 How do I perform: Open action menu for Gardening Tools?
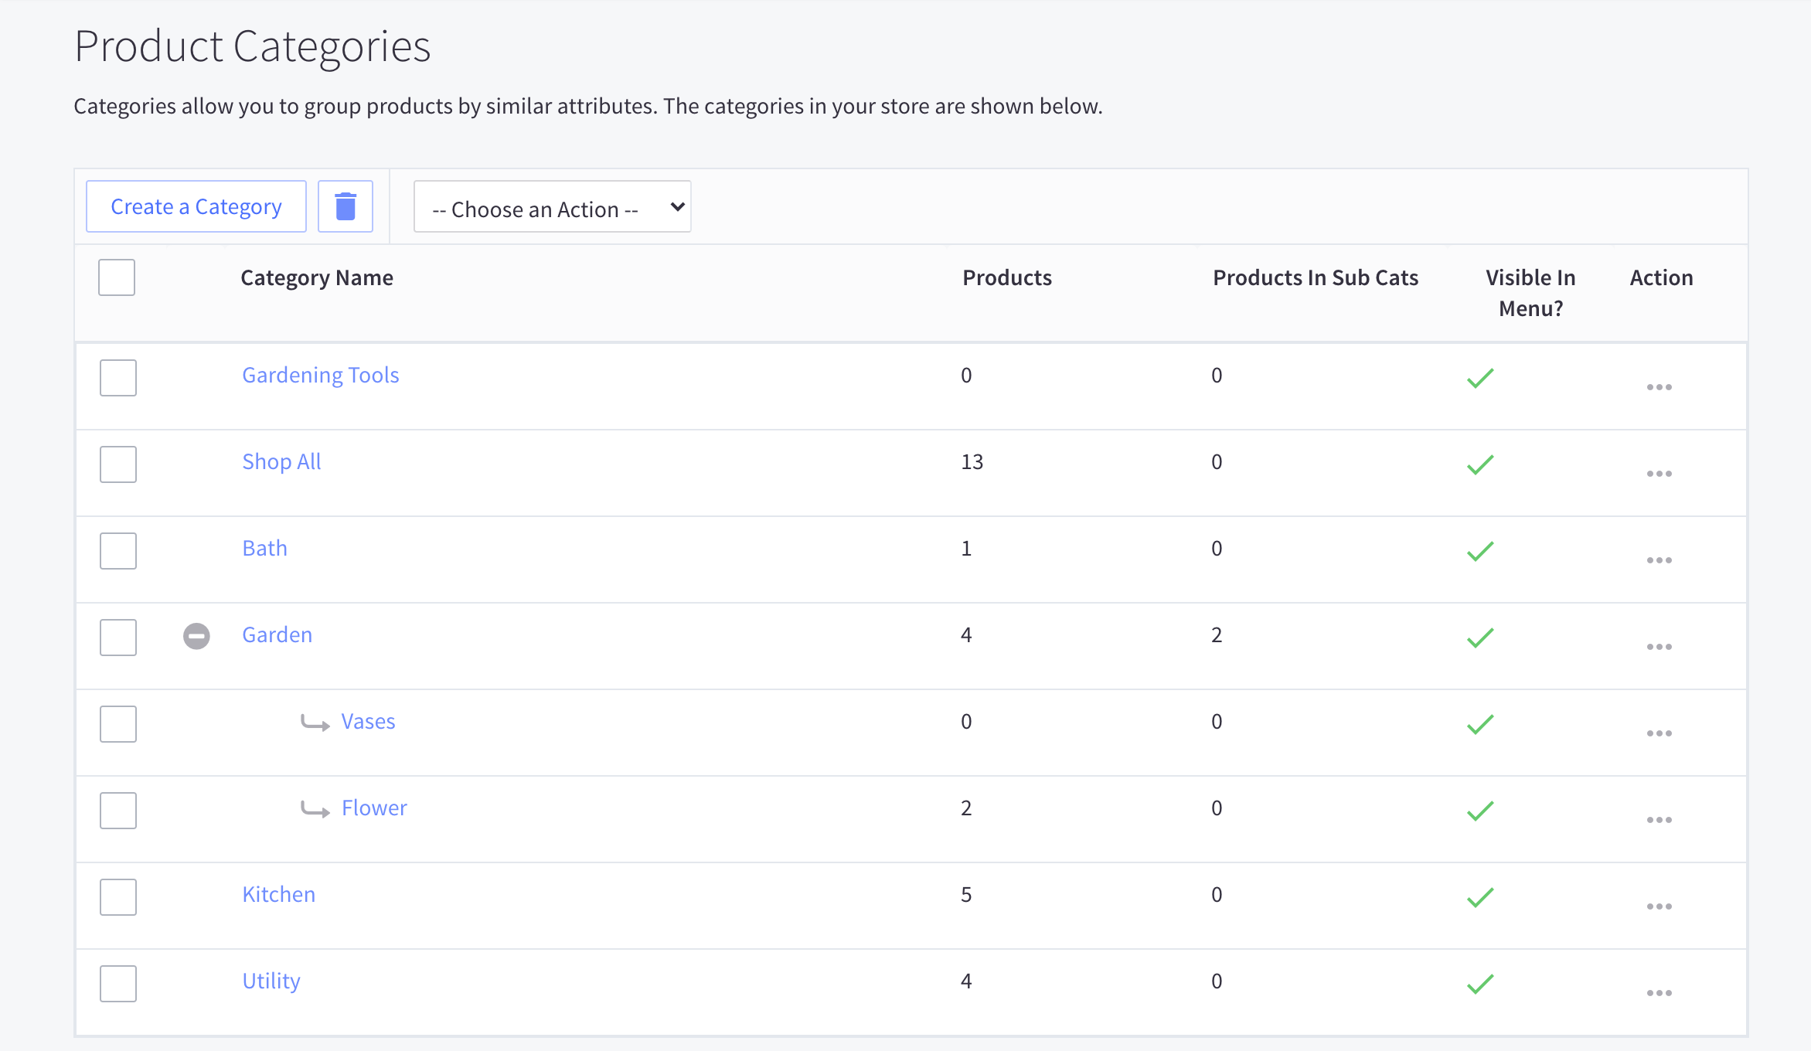click(1659, 386)
